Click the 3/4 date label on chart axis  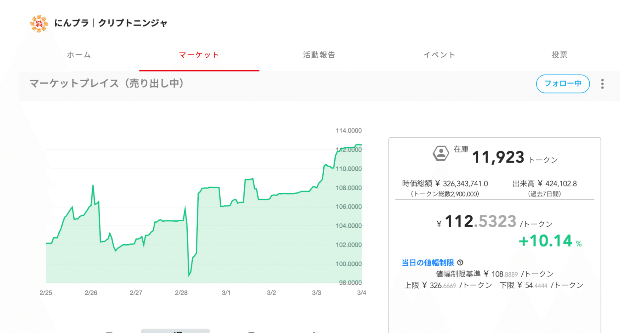361,293
